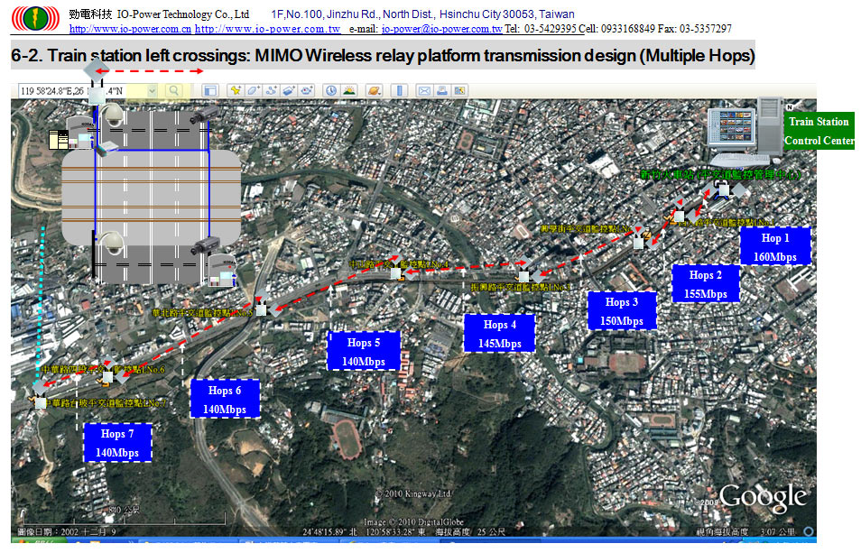The width and height of the screenshot is (861, 553).
Task: Click the Add Image Overlay icon
Action: tap(289, 90)
